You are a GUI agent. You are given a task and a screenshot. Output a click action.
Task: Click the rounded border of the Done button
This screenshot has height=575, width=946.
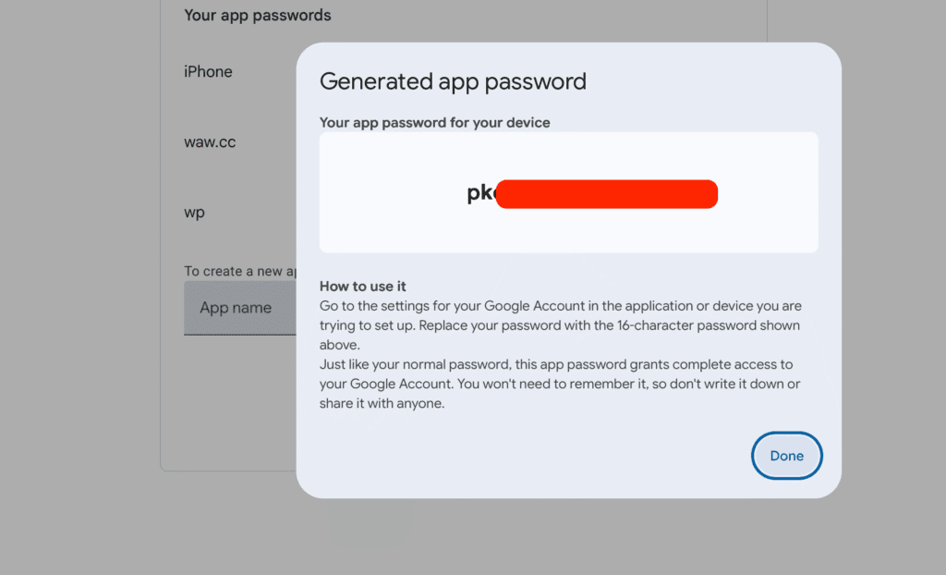786,434
